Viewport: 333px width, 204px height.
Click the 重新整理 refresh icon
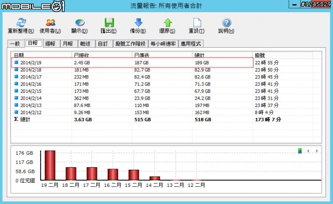click(x=21, y=23)
